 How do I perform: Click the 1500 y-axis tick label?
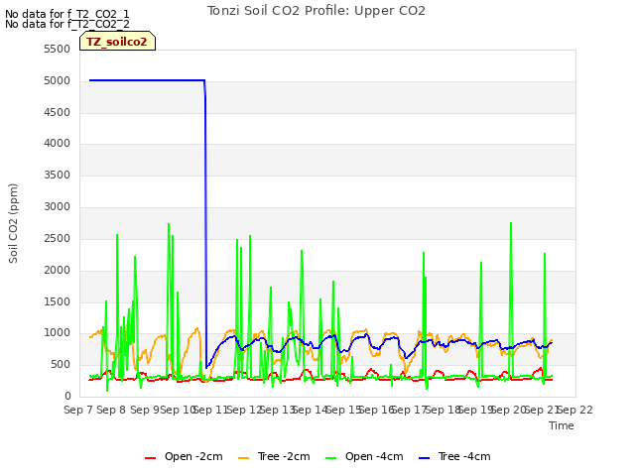(x=58, y=301)
